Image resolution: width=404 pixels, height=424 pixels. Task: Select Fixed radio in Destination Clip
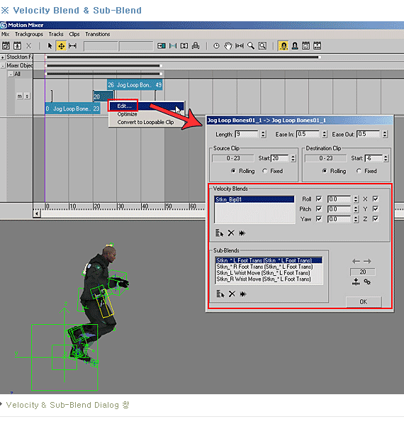[x=359, y=171]
